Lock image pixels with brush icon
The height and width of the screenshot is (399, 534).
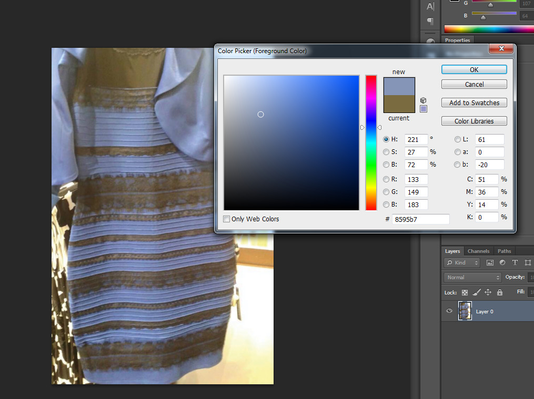(x=476, y=292)
